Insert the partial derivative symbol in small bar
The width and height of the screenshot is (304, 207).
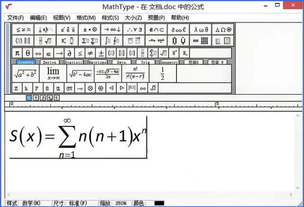coord(69,53)
